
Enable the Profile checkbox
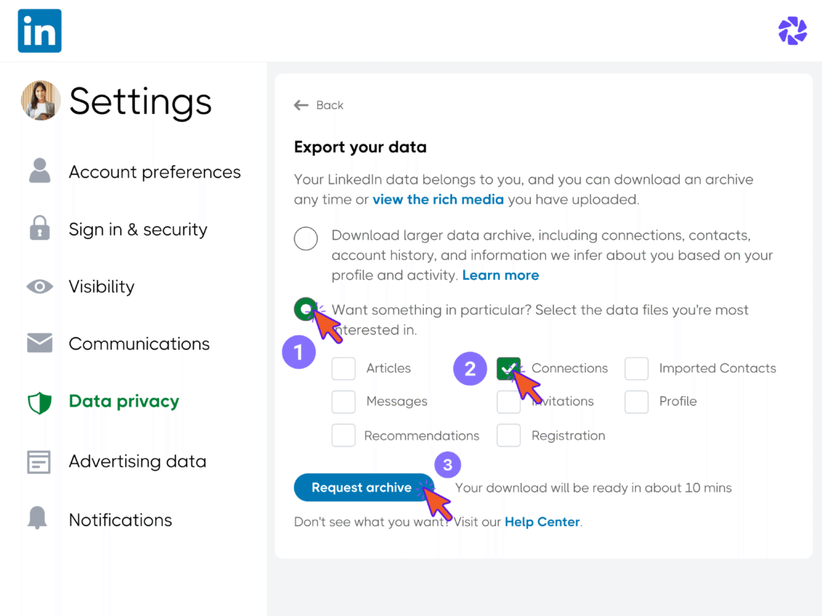pyautogui.click(x=637, y=401)
